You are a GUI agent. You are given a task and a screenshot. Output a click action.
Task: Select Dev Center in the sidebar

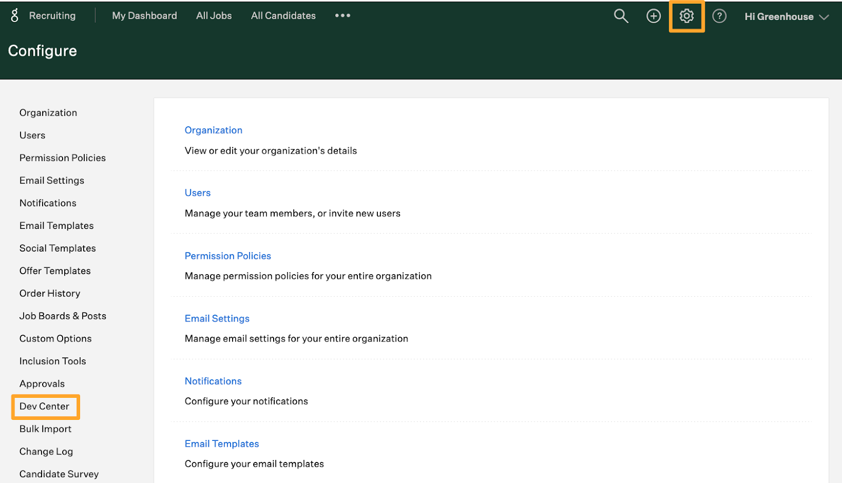point(44,406)
